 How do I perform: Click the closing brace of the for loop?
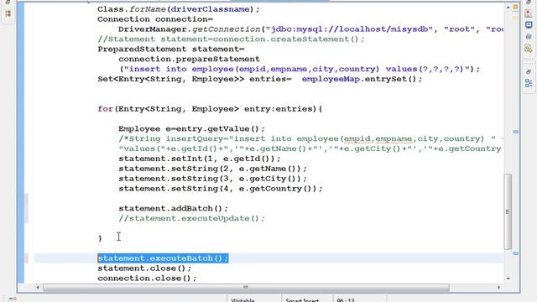tap(100, 238)
